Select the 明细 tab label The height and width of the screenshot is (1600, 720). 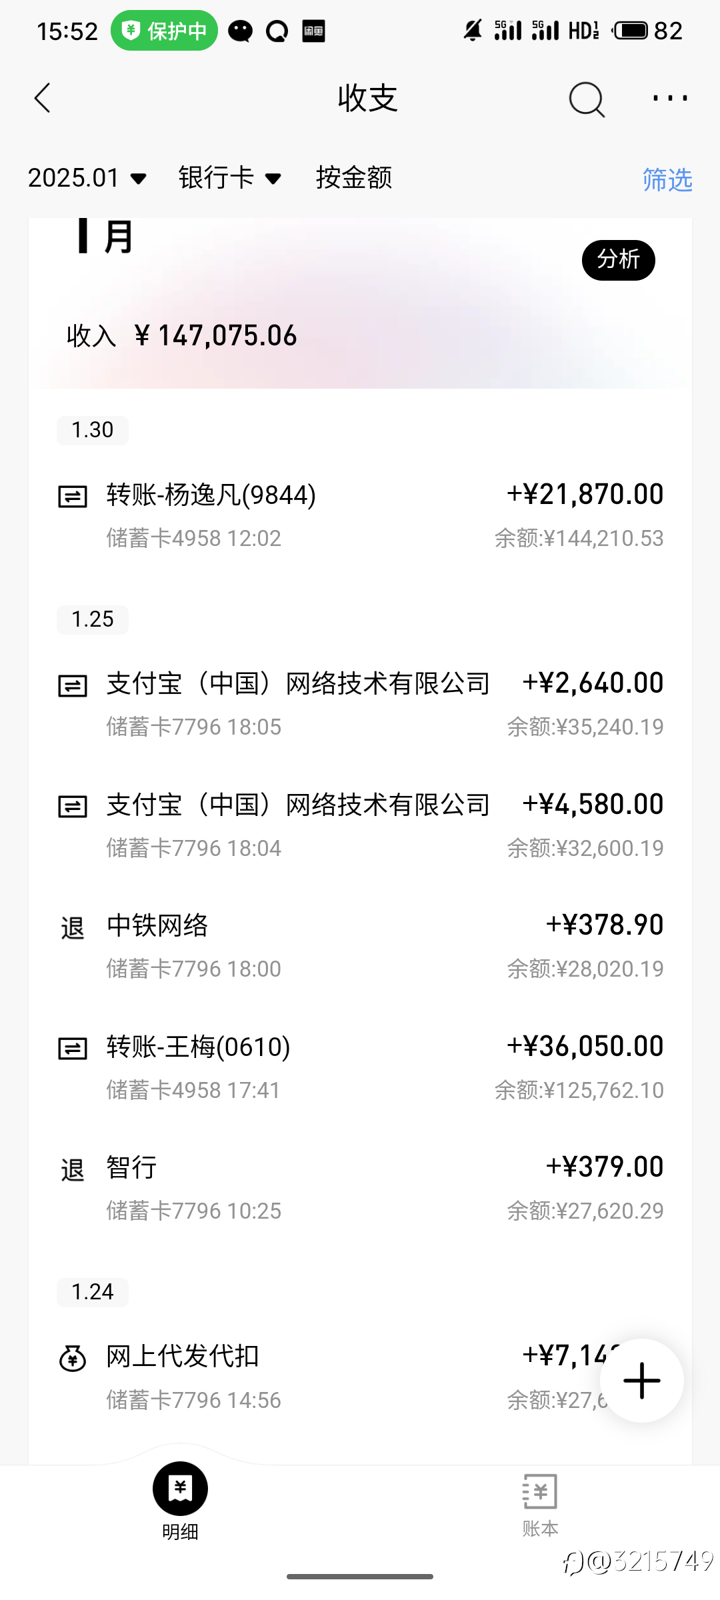click(180, 1531)
